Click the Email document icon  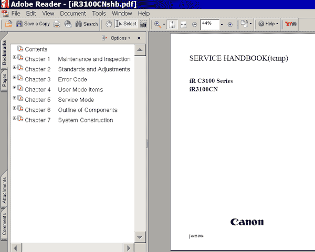pyautogui.click(x=68, y=24)
